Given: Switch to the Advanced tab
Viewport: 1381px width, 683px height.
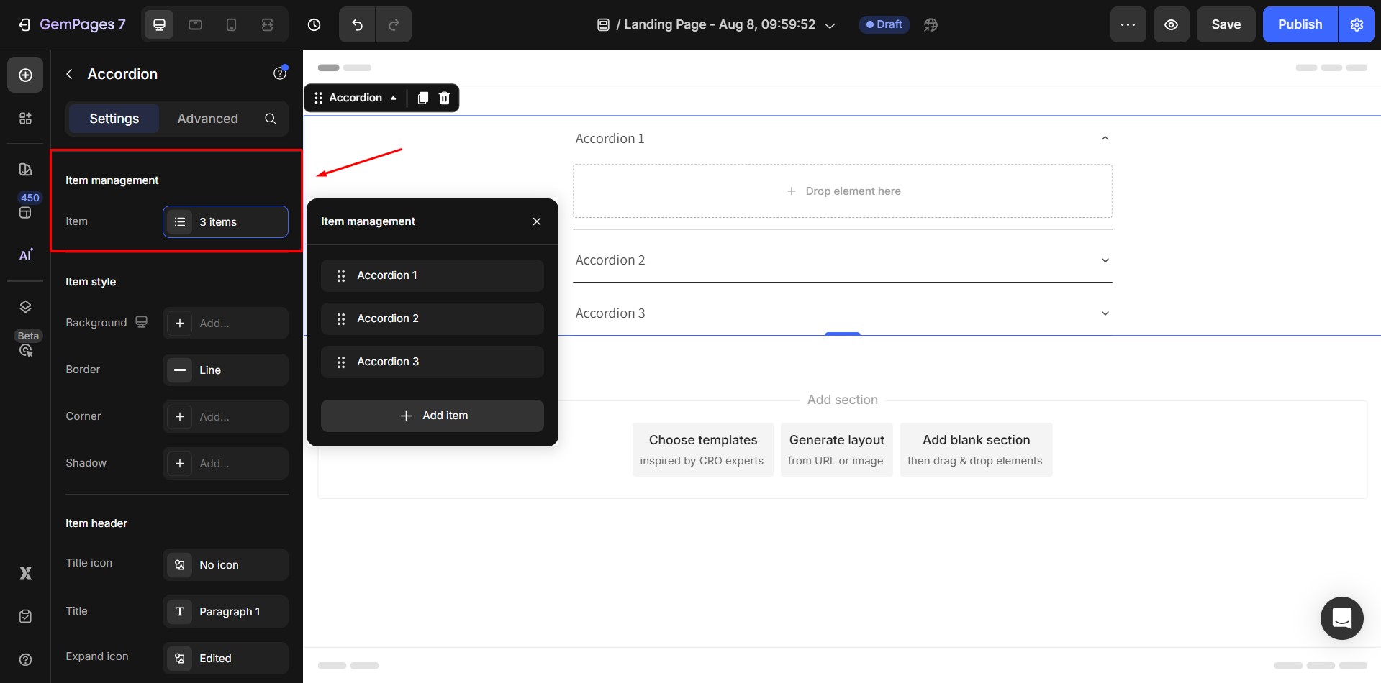Looking at the screenshot, I should pos(207,119).
